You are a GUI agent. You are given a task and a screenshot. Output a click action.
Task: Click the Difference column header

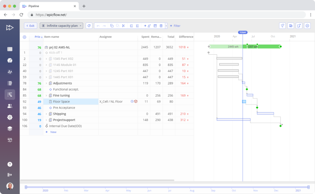pos(186,37)
